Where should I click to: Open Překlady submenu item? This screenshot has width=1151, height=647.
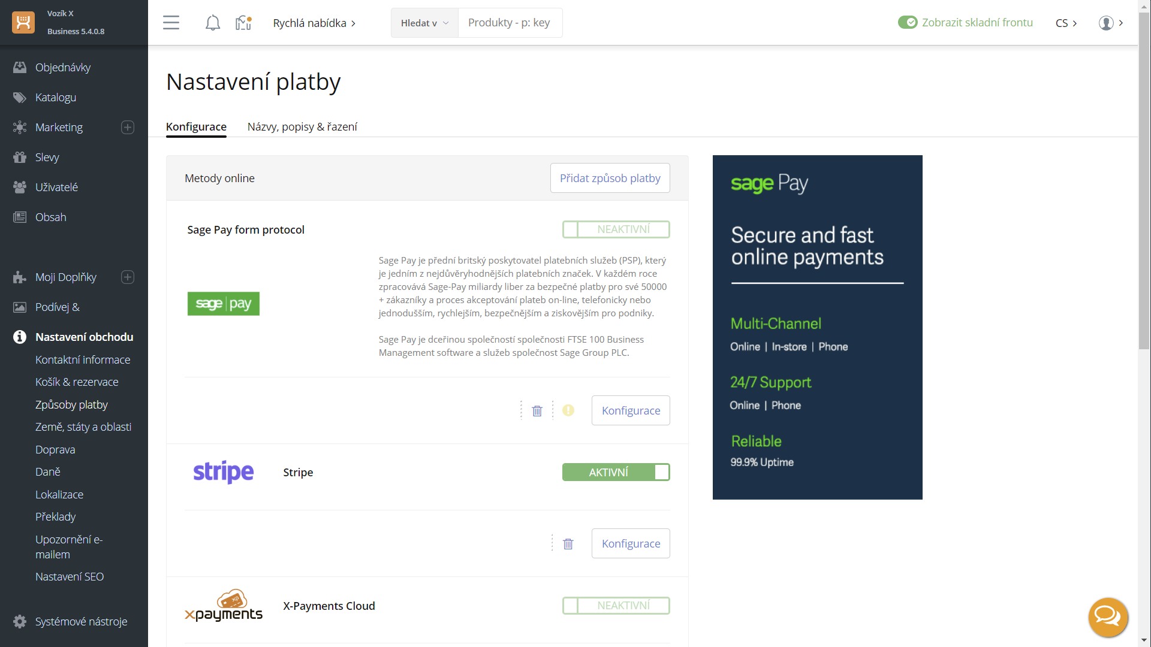click(55, 516)
